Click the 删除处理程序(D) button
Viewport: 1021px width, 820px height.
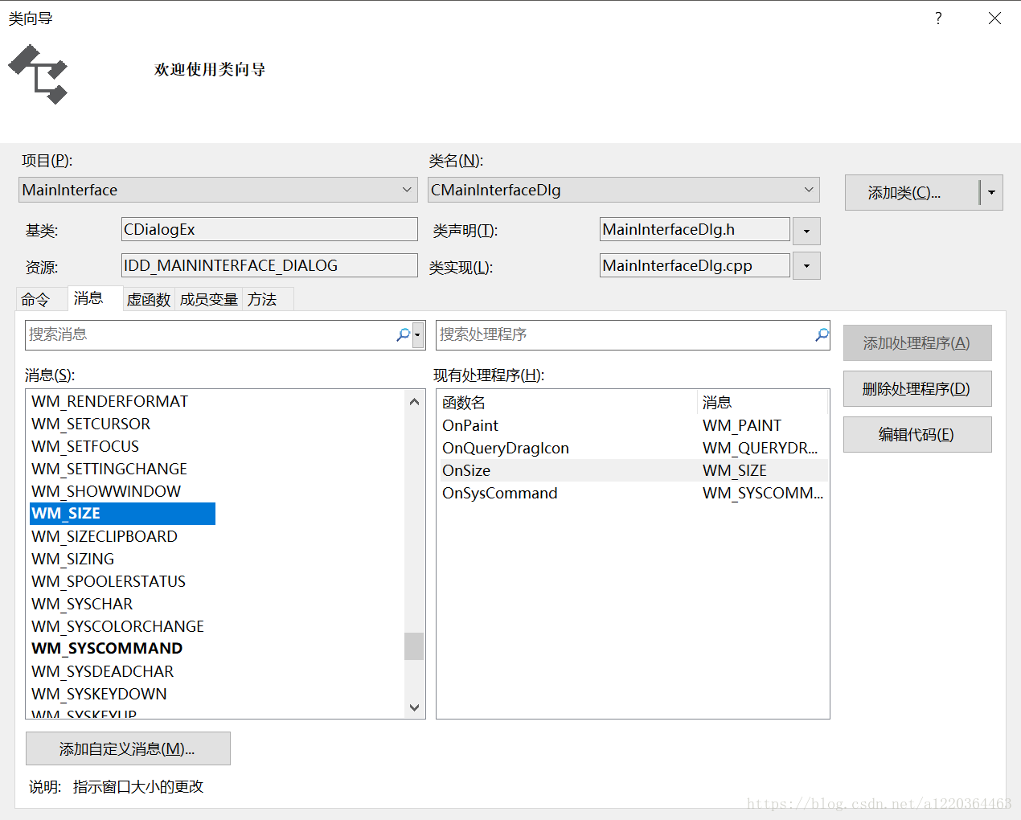click(x=917, y=389)
